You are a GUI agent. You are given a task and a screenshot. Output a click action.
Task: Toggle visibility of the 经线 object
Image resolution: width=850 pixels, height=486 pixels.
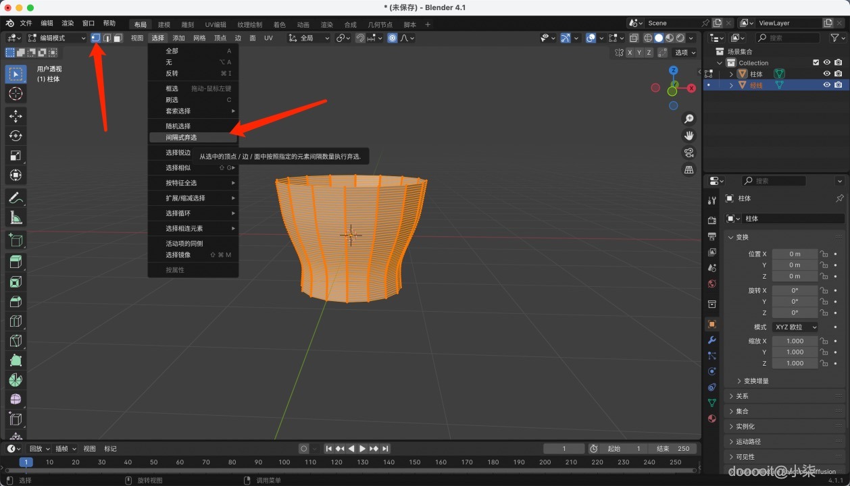pos(826,85)
